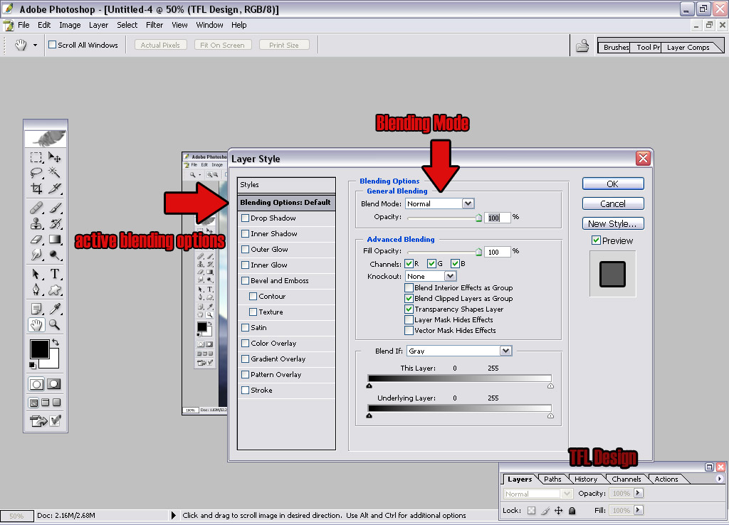
Task: Enable the Drop Shadow style
Action: pos(245,218)
